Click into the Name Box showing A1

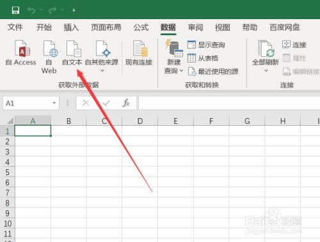[27, 103]
